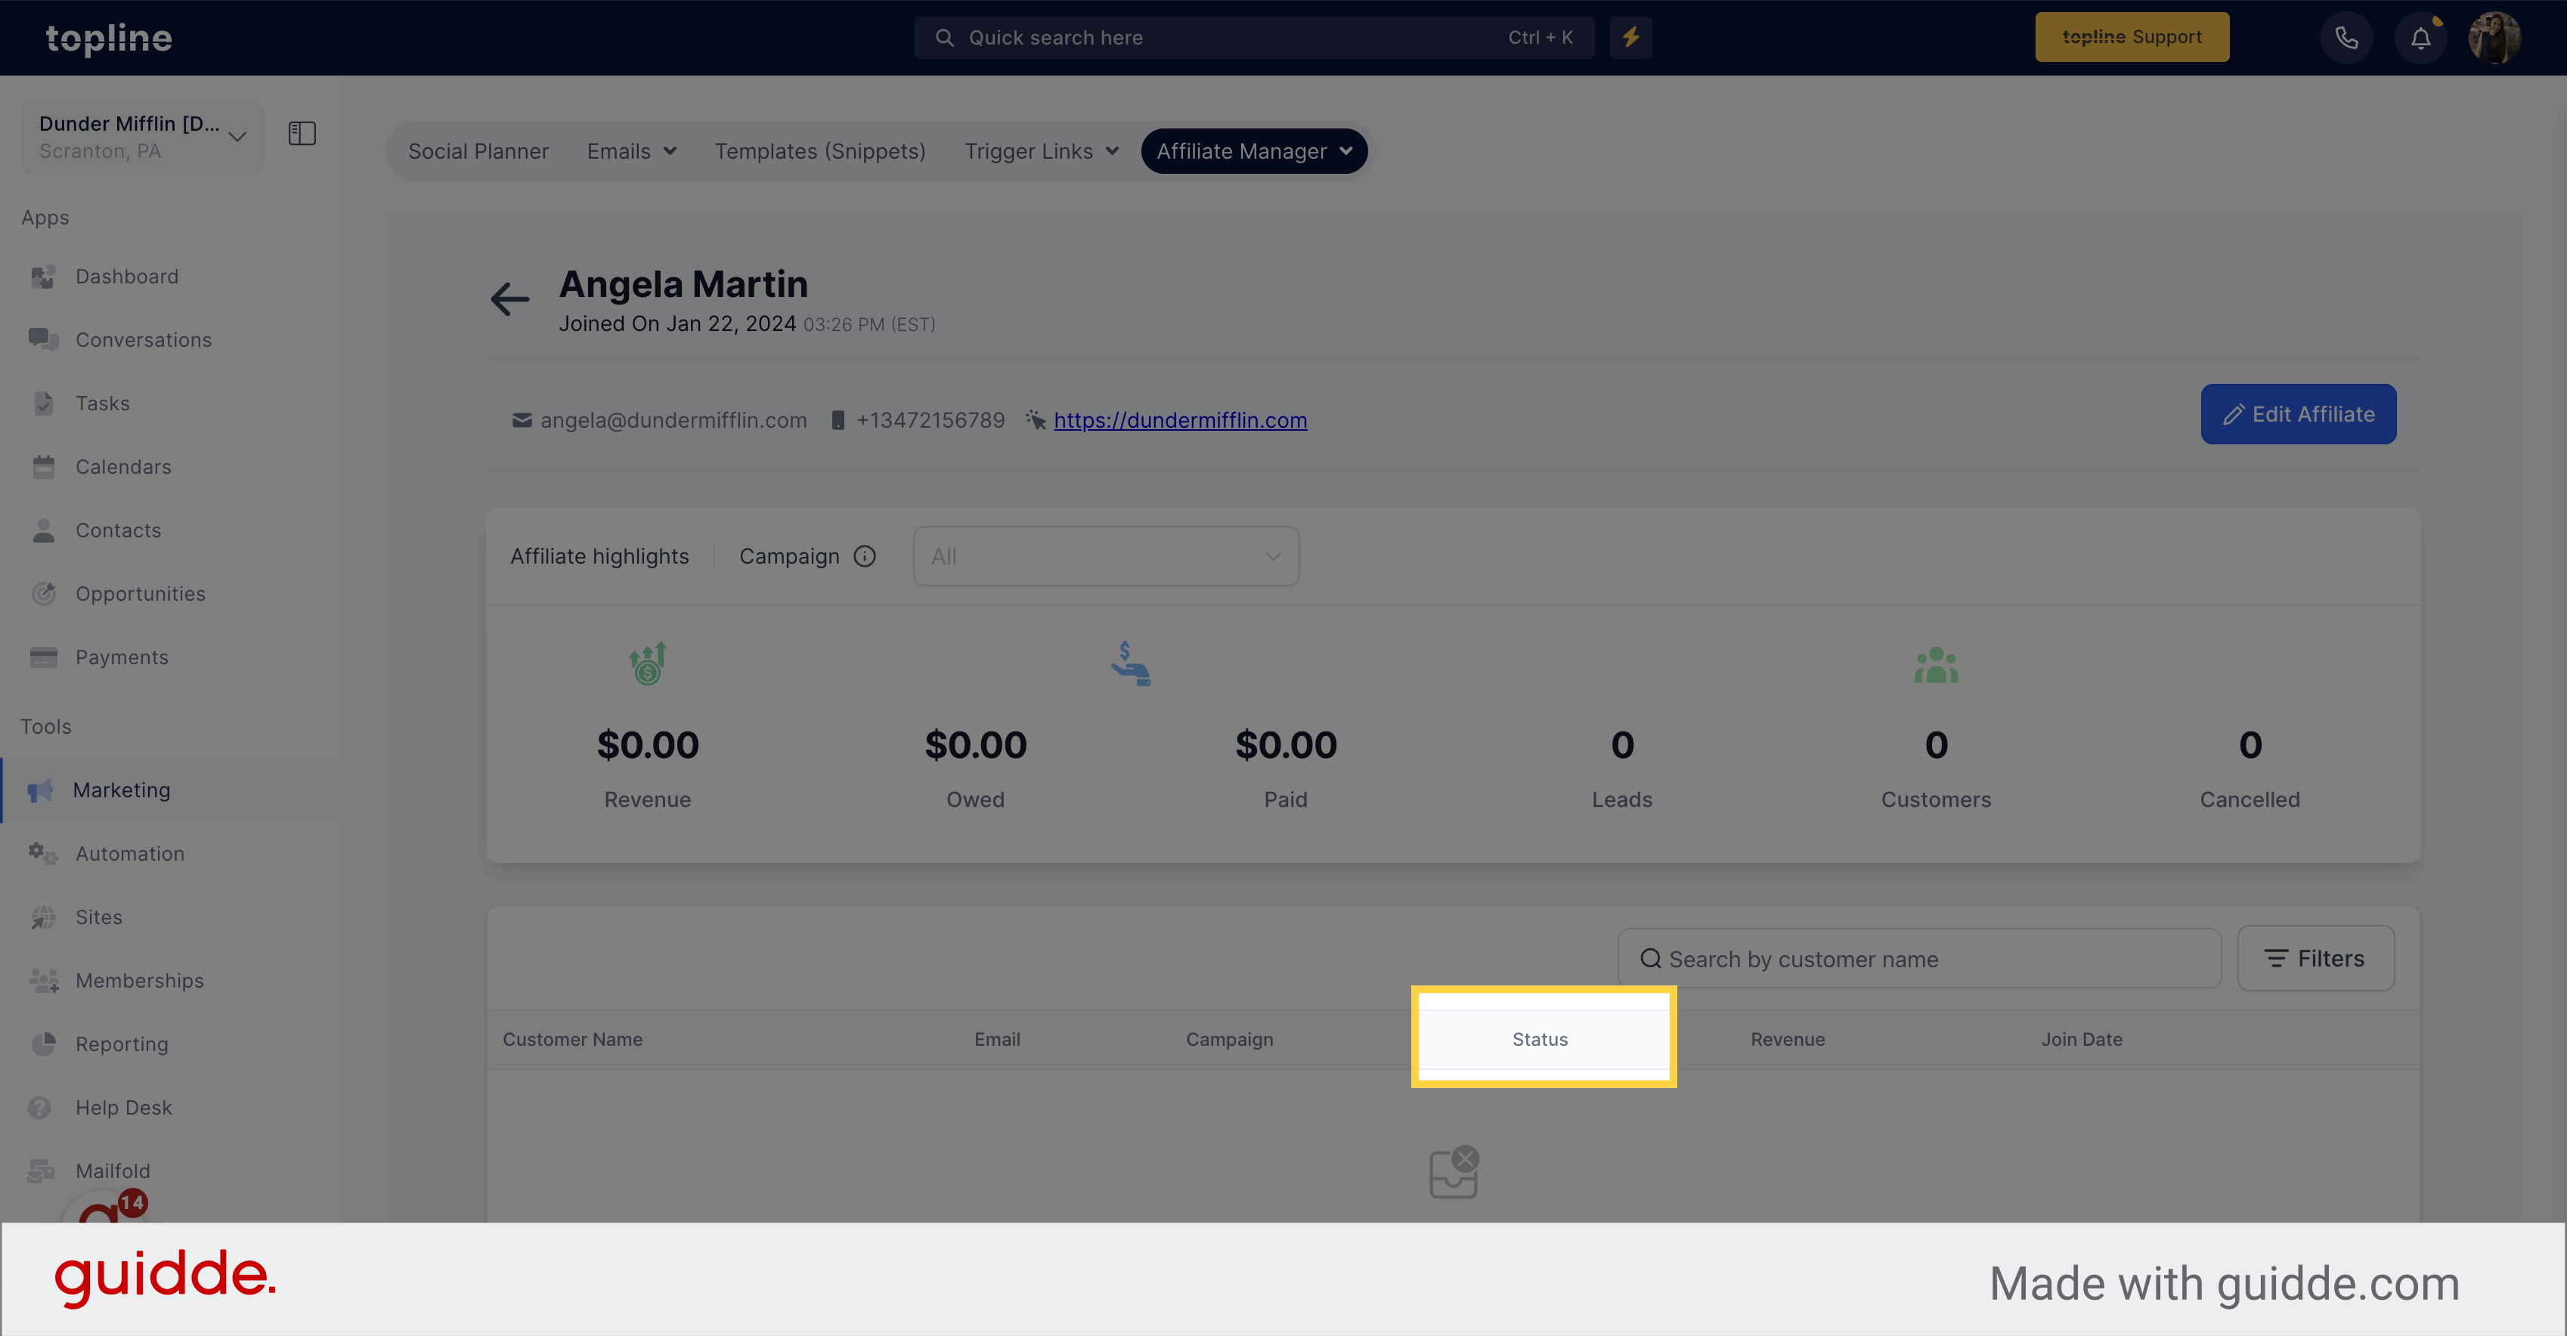Open the notifications bell
The image size is (2567, 1336).
(x=2420, y=38)
